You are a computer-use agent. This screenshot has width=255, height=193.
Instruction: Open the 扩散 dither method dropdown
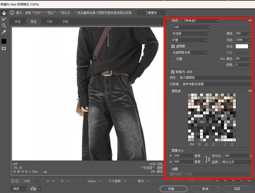pyautogui.click(x=190, y=40)
